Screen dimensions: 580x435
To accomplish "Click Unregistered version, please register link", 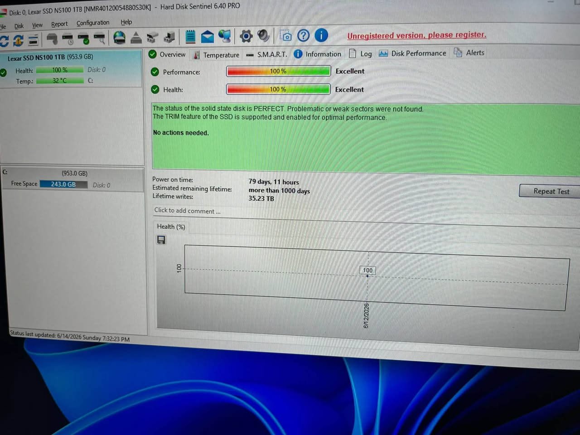I will click(x=417, y=35).
